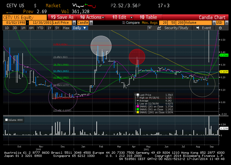Viewport: 231px width, 165px height.
Task: Click the 50.0%(0.2405) Fibonacci level label
Action: click(61, 71)
